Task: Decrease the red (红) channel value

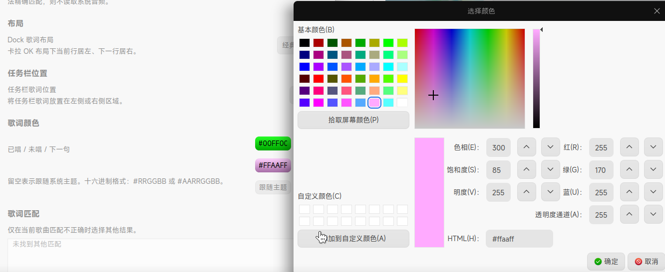Action: pos(654,147)
